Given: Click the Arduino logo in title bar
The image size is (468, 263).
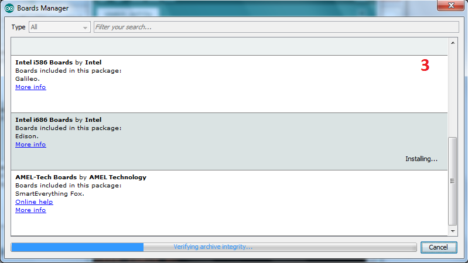Looking at the screenshot, I should click(x=9, y=8).
